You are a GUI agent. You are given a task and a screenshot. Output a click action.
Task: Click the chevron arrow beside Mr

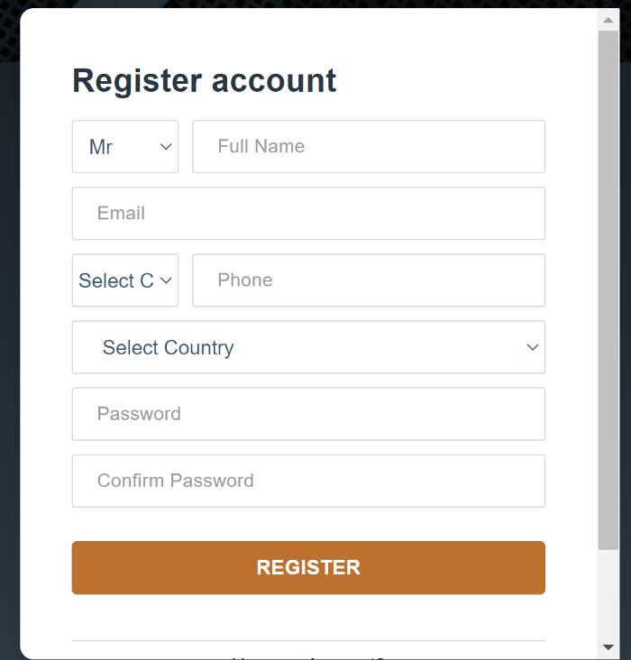coord(166,147)
